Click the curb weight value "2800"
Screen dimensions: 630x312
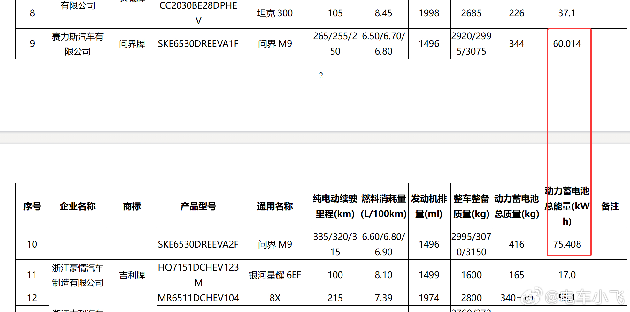(x=471, y=298)
